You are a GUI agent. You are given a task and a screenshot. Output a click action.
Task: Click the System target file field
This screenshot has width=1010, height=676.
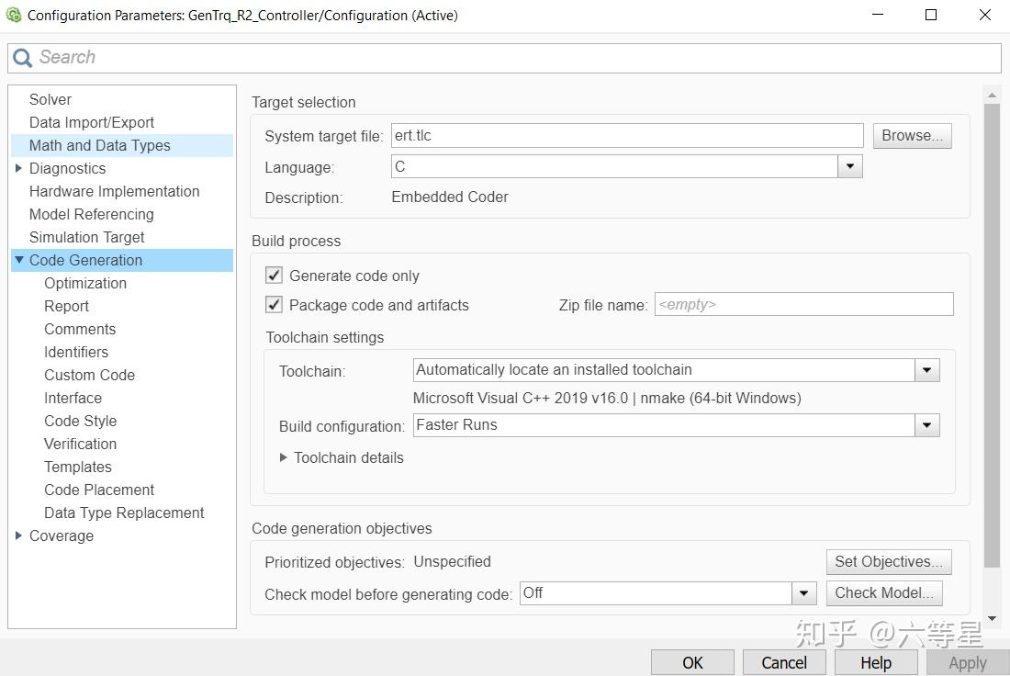[x=627, y=136]
